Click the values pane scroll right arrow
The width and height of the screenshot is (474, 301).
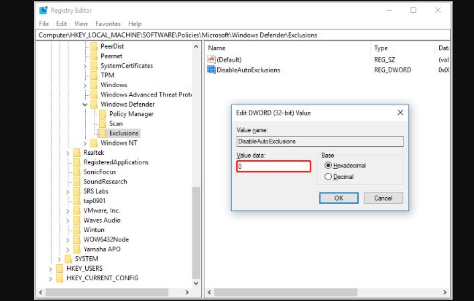pyautogui.click(x=445, y=292)
